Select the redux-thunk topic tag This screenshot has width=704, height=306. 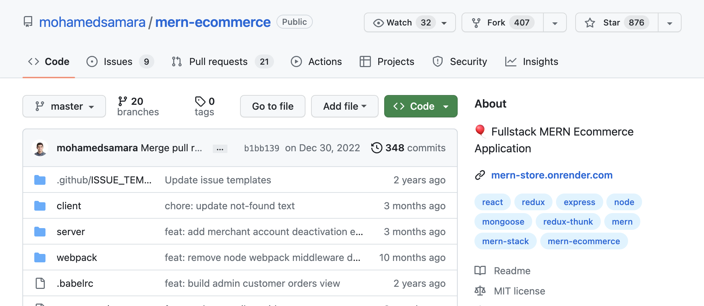[568, 221]
